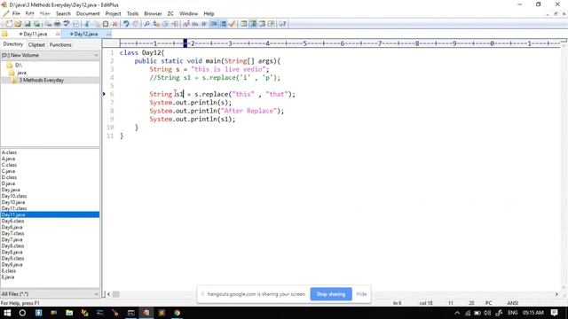Open the Document menu

click(88, 14)
